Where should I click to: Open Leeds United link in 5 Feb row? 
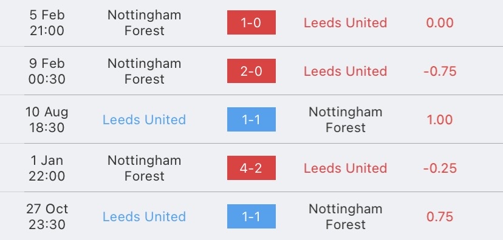point(345,22)
